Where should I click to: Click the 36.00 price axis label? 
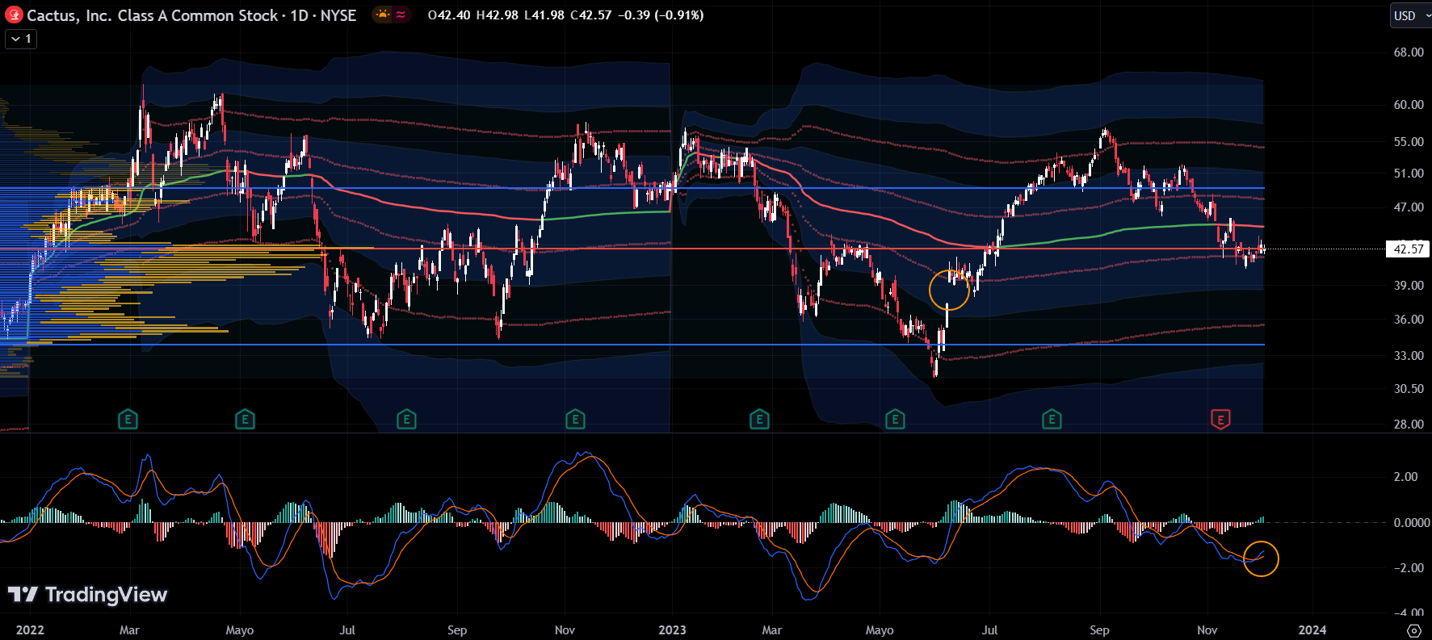(x=1409, y=320)
